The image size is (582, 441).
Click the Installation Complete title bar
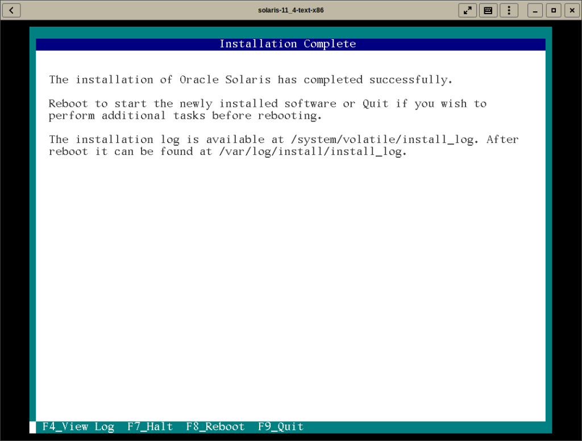pos(290,44)
